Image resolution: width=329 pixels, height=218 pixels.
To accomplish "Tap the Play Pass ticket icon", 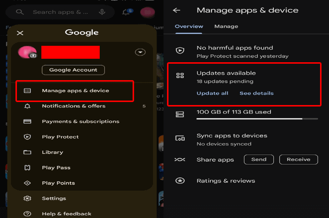I will pos(27,168).
